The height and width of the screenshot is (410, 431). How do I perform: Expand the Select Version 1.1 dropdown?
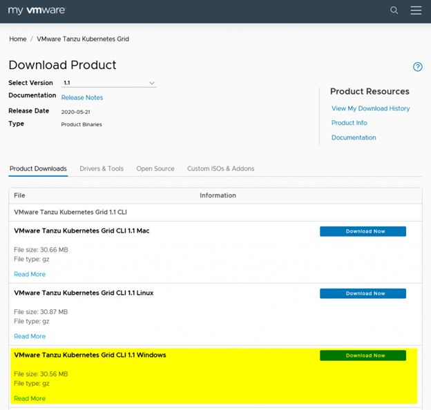[109, 83]
